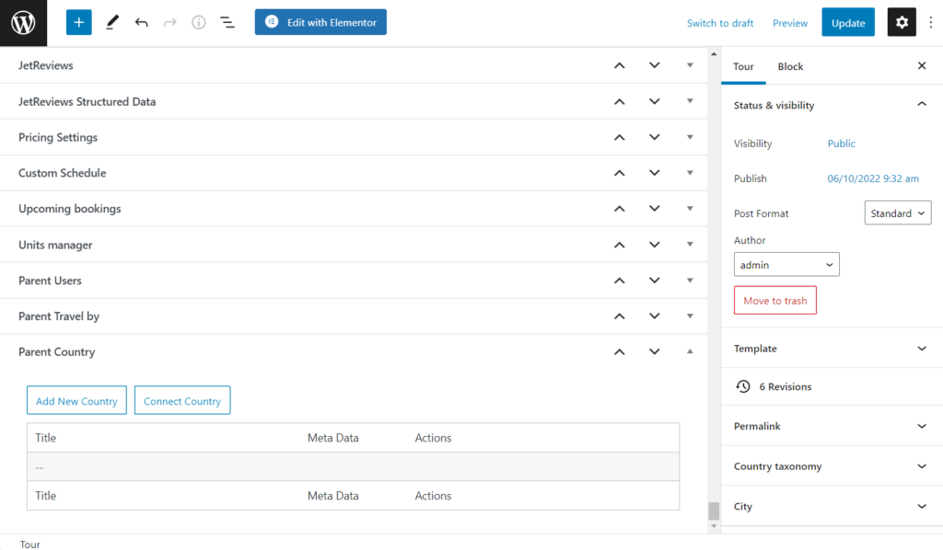Click Add New Country button

(76, 400)
